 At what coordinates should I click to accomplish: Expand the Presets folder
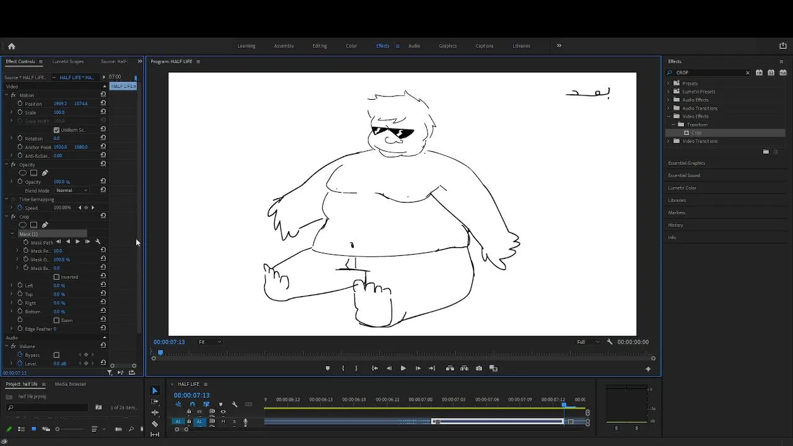[668, 83]
